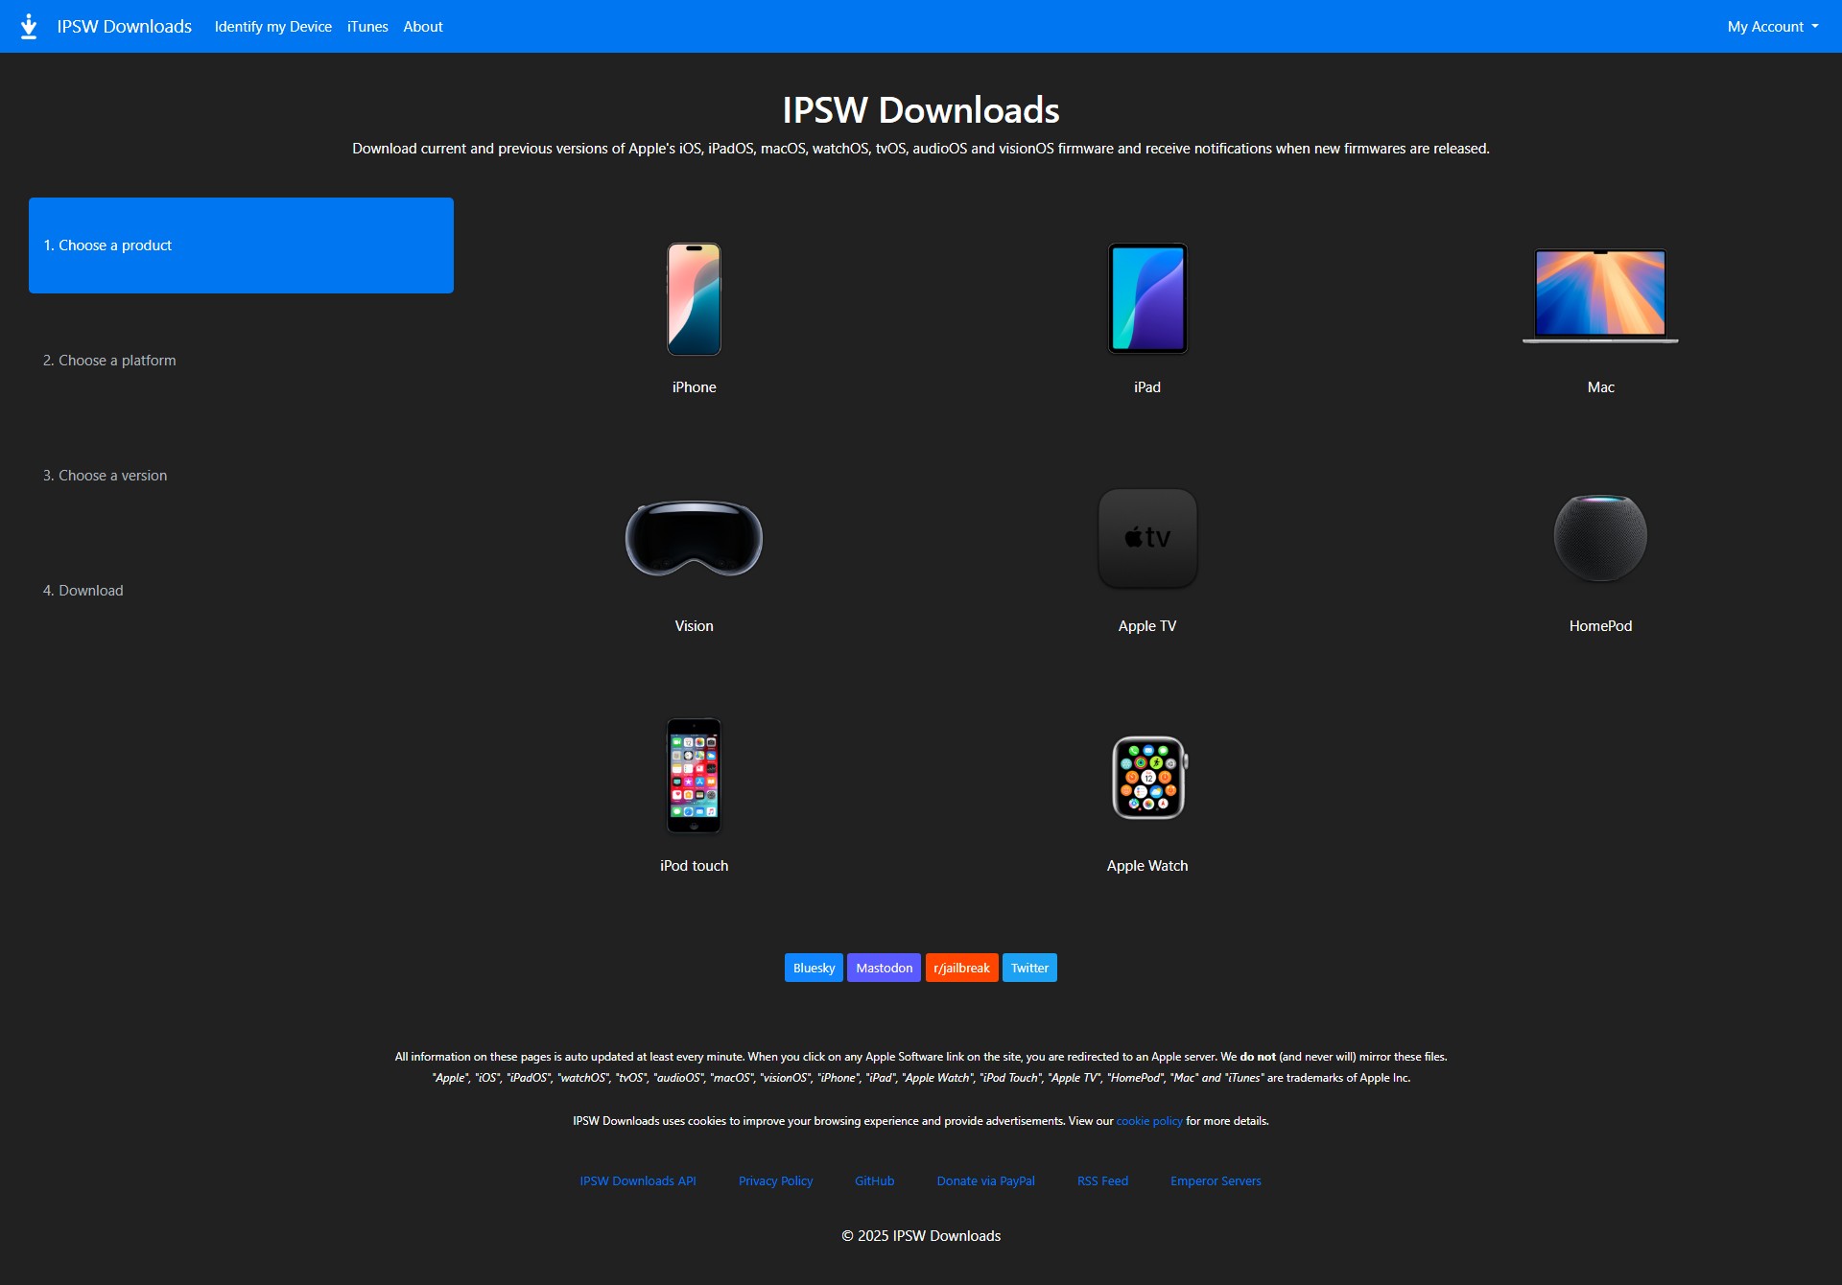This screenshot has height=1285, width=1842.
Task: Click the iPod touch text label
Action: coord(694,866)
